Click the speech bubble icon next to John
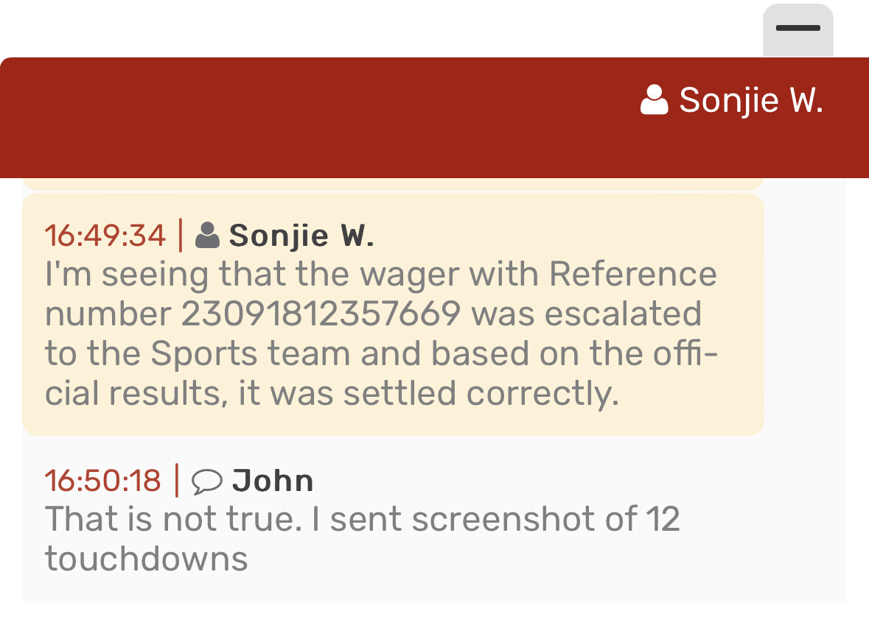 pyautogui.click(x=207, y=481)
